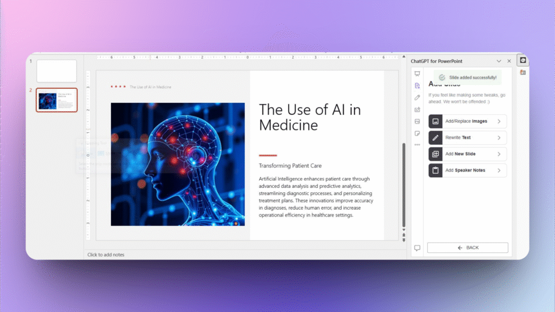The height and width of the screenshot is (312, 555).
Task: Select the presentation screen icon in ChatGPT sidebar
Action: (x=417, y=73)
